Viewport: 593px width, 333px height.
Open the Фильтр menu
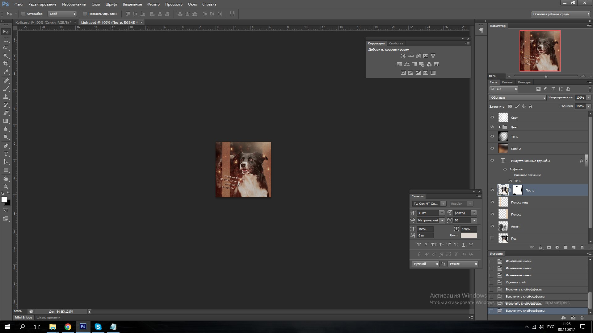pos(153,4)
